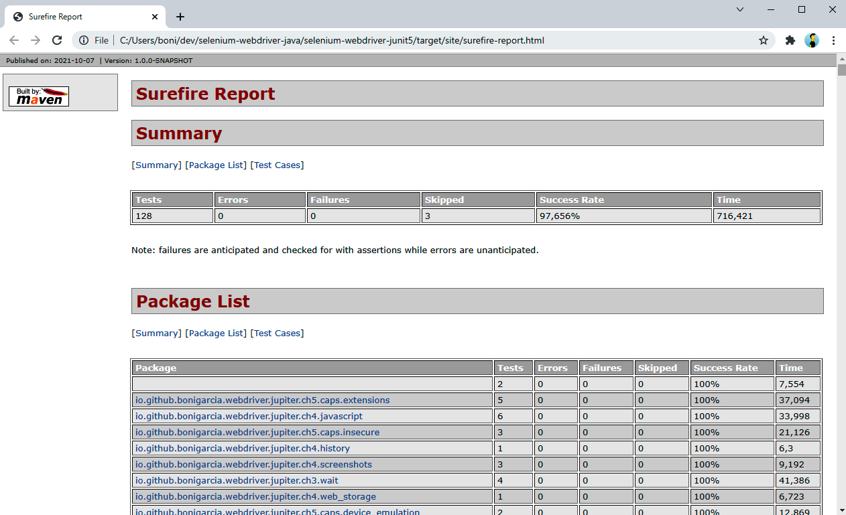This screenshot has height=515, width=846.
Task: Click the browser forward arrow
Action: [x=36, y=40]
